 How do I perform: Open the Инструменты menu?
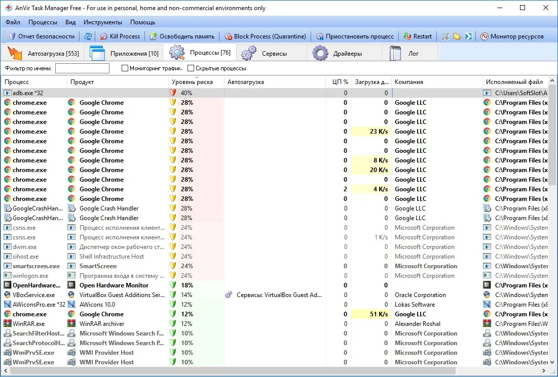(x=102, y=22)
